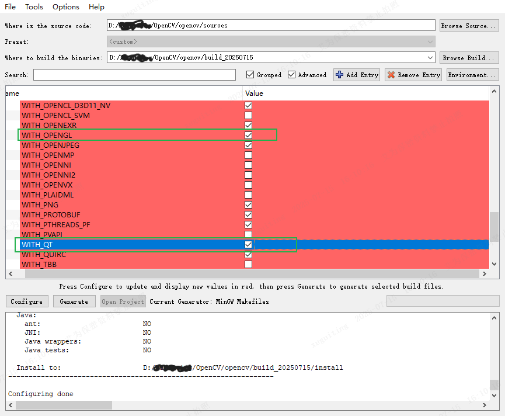Open the Help menu
Screen dimensions: 505x416
(x=96, y=7)
